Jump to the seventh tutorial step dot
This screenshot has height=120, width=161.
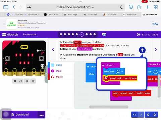(x=87, y=34)
